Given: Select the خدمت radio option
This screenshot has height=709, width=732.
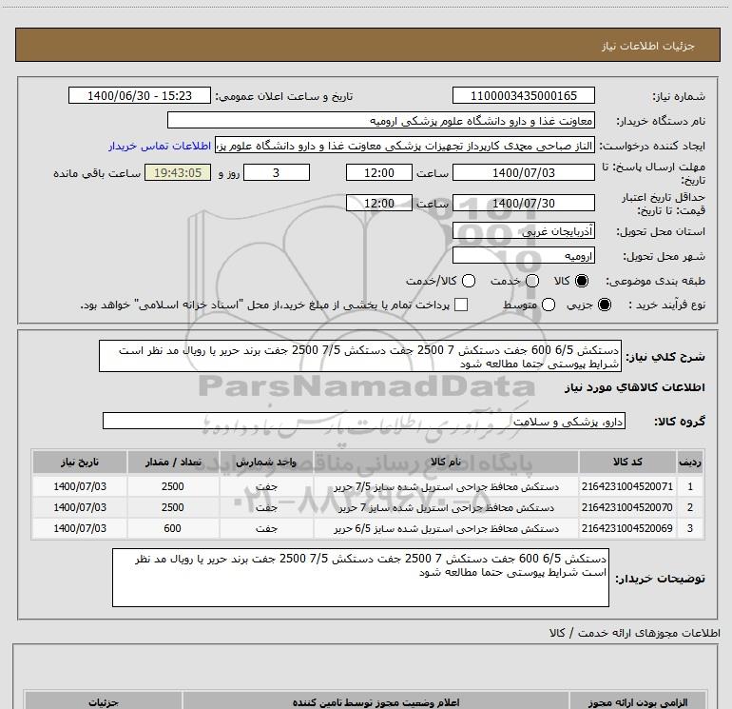Looking at the screenshot, I should click(x=531, y=282).
